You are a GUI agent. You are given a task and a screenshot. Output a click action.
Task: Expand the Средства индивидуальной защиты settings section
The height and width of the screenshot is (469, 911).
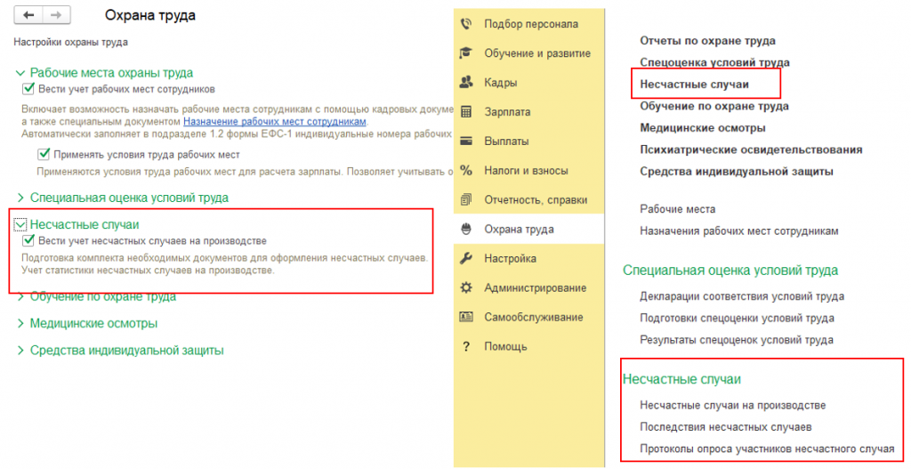click(20, 351)
